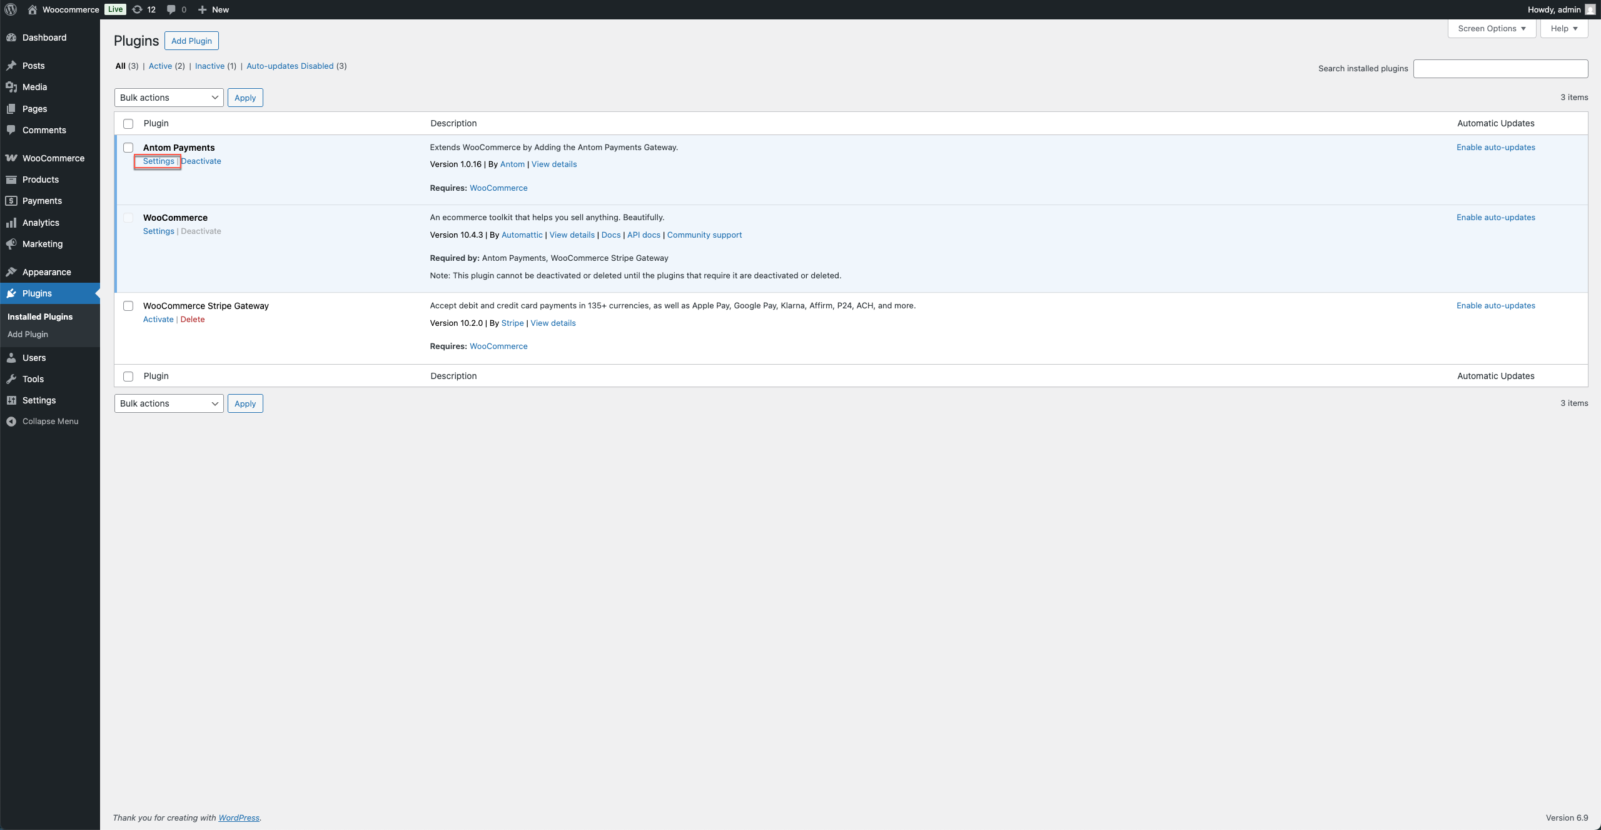The image size is (1601, 830).
Task: Open the top Bulk actions dropdown
Action: point(169,98)
